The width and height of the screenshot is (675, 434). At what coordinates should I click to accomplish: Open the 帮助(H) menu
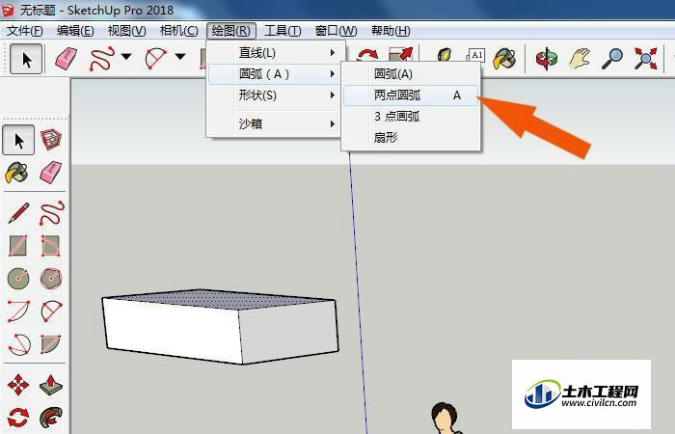pyautogui.click(x=391, y=31)
